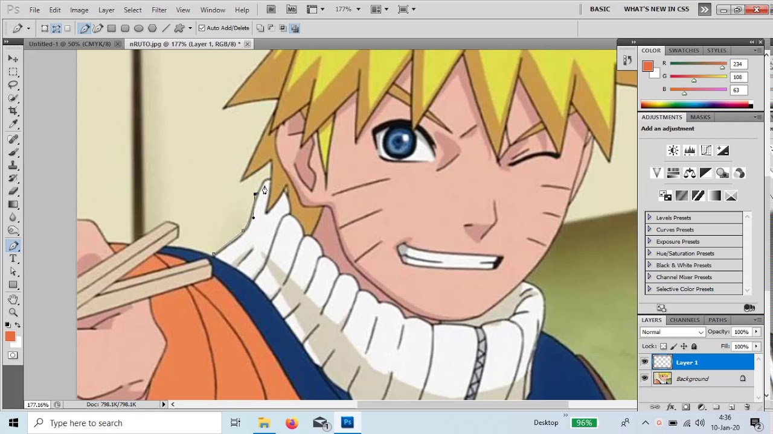This screenshot has height=434, width=773.
Task: Click the Curves adjustment icon
Action: 706,151
